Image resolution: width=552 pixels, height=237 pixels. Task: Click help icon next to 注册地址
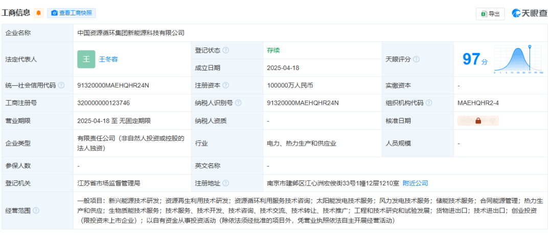click(x=226, y=183)
